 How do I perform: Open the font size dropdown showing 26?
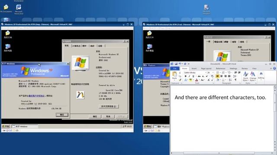tap(213, 73)
